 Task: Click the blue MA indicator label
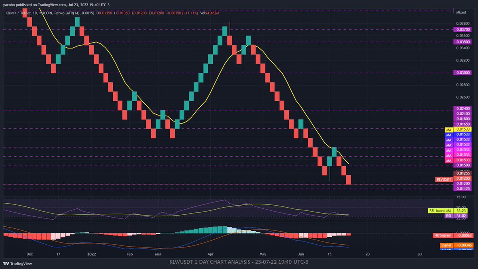[x=448, y=135]
